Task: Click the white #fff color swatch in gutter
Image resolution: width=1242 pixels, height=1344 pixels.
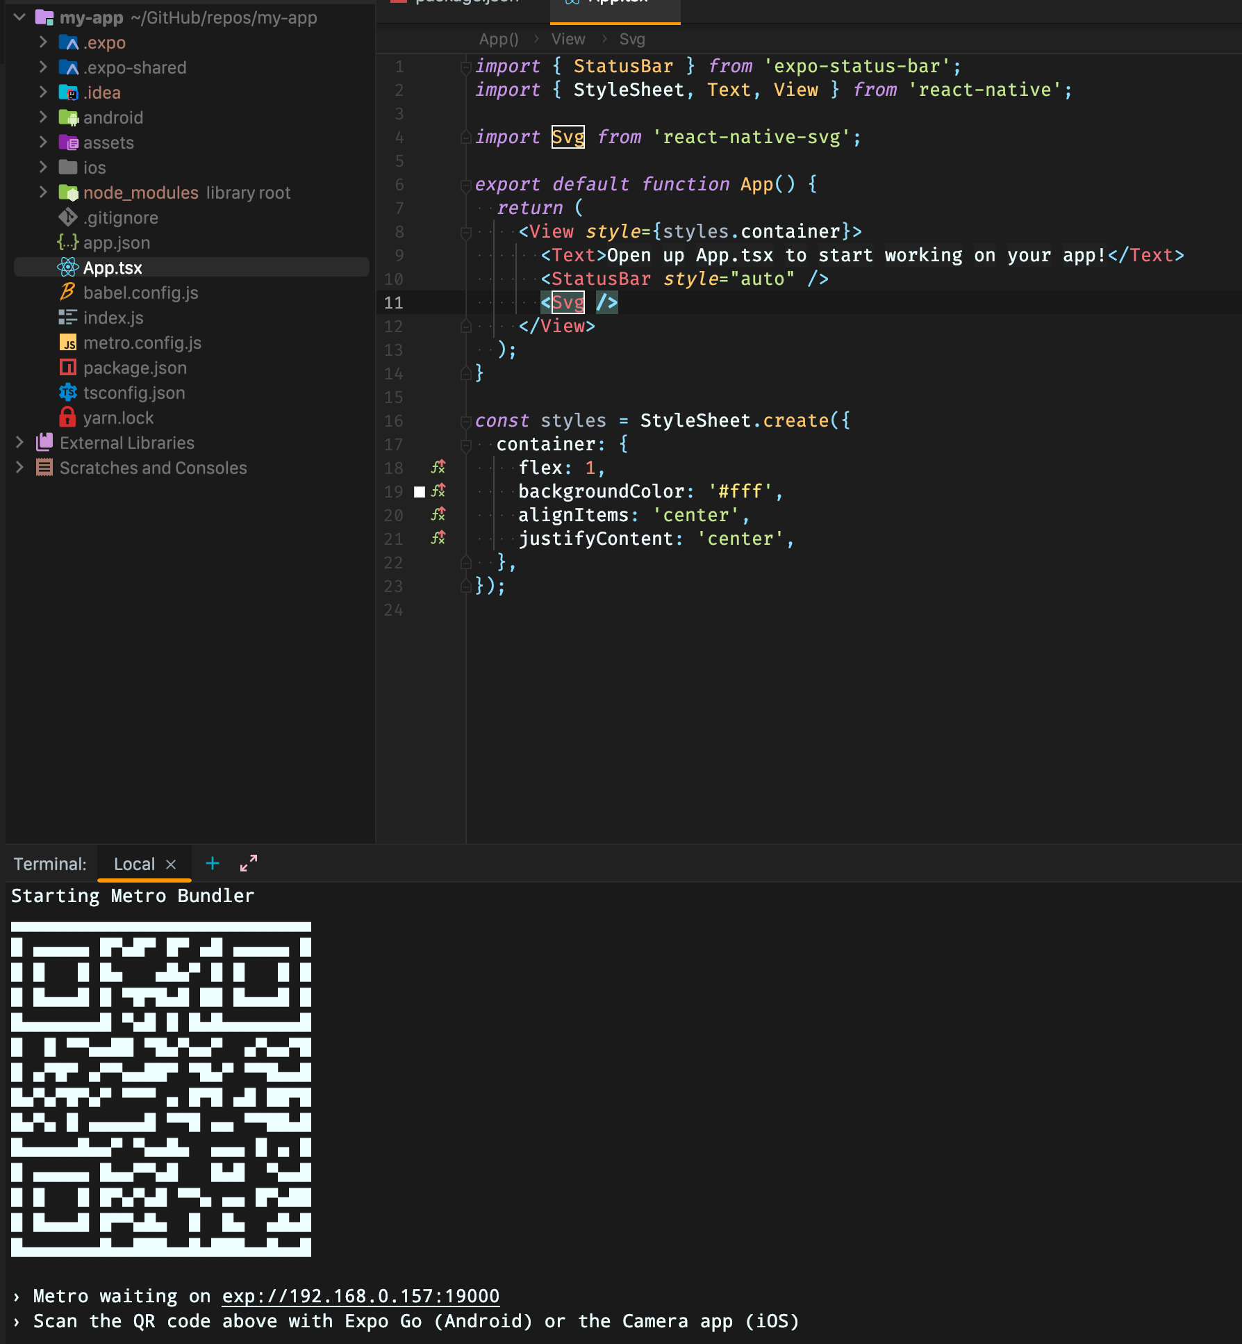Action: click(420, 491)
